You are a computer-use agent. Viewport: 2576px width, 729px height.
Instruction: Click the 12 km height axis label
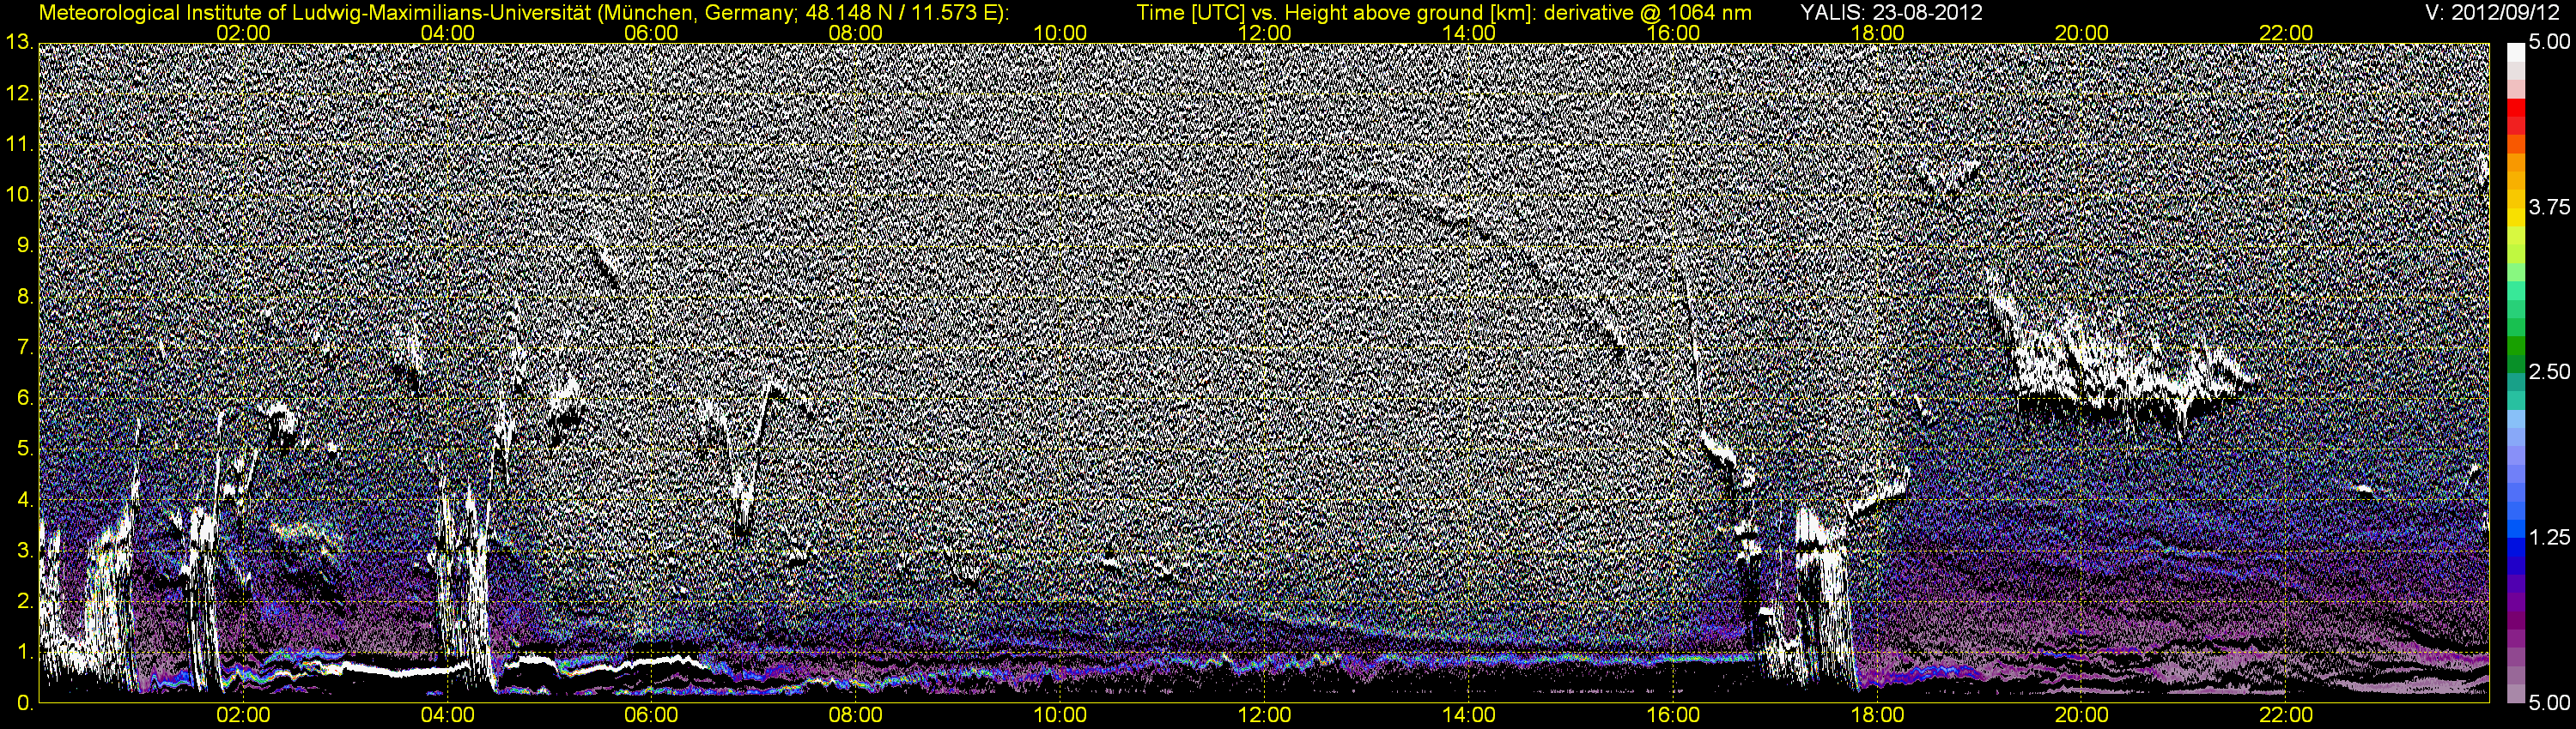point(18,93)
